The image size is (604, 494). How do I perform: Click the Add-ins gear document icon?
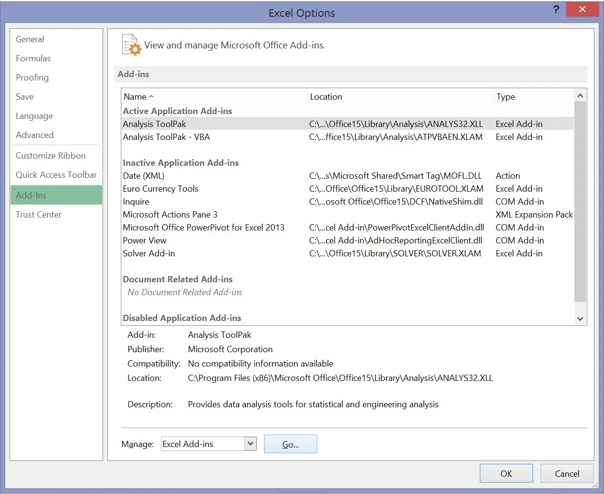point(132,45)
